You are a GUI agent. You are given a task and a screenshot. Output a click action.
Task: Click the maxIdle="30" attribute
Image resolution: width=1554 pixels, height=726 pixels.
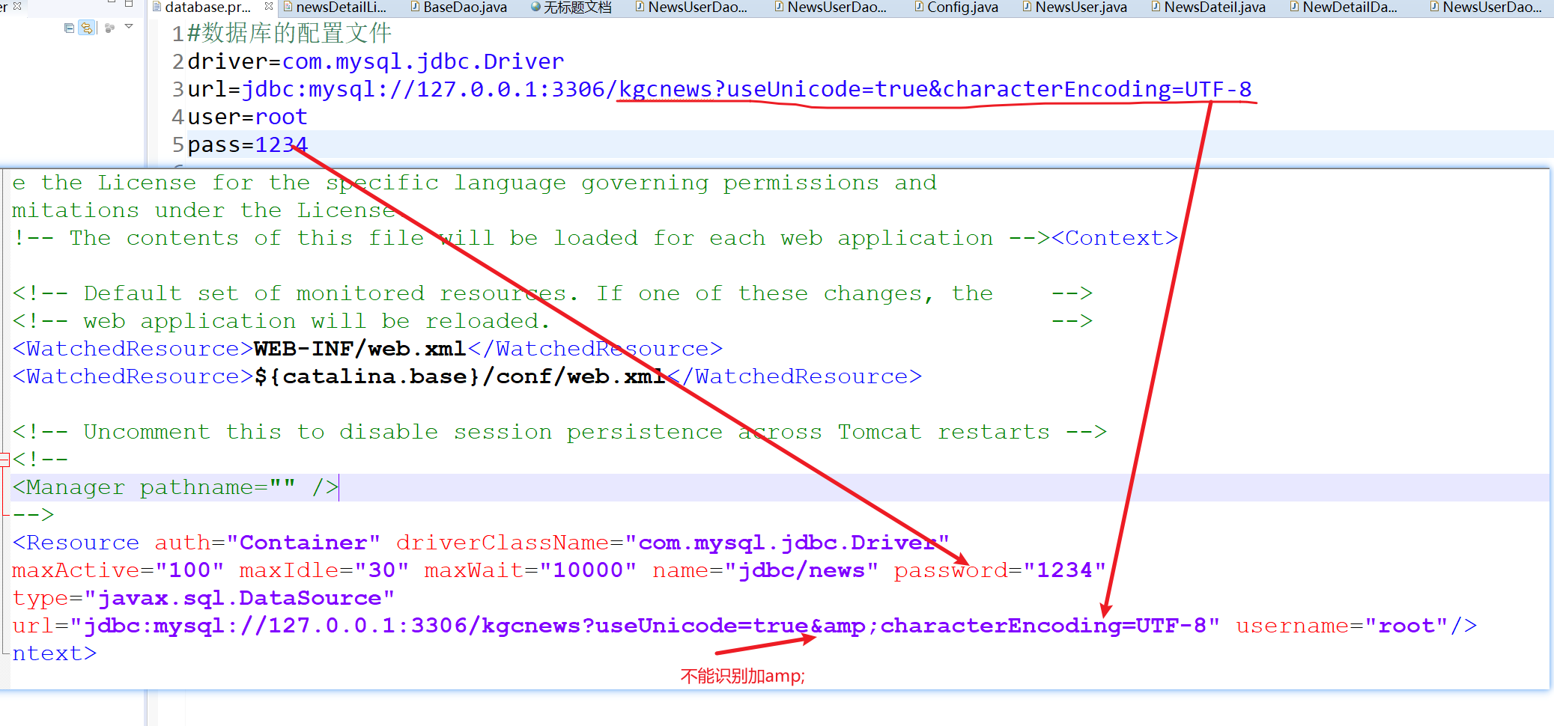pyautogui.click(x=324, y=570)
